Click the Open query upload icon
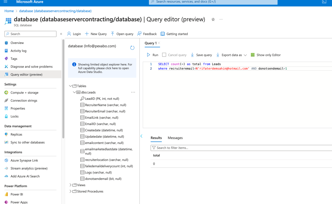 click(112, 34)
